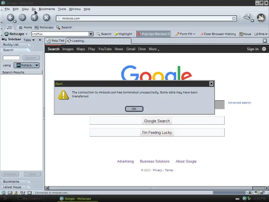This screenshot has height=202, width=269.
Task: Open sidebar search engine dropdown
Action: (x=37, y=65)
